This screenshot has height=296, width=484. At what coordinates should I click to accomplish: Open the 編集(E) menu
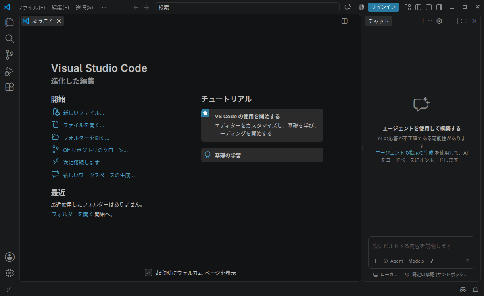(x=60, y=7)
